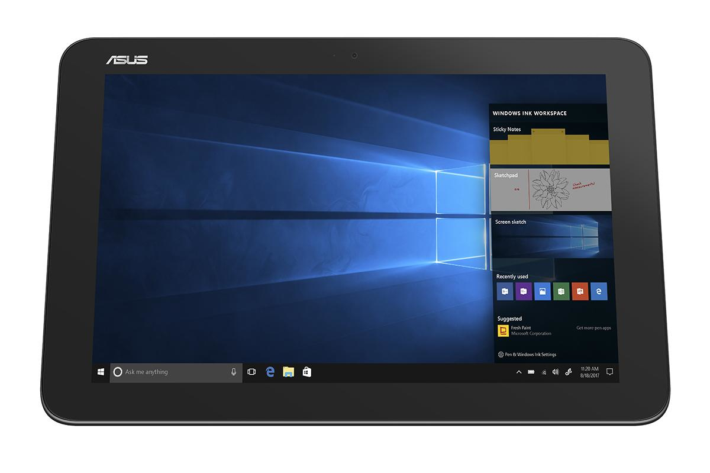Viewport: 710px width, 473px height.
Task: Toggle the Windows Ink Workspace tray icon
Action: [x=569, y=372]
